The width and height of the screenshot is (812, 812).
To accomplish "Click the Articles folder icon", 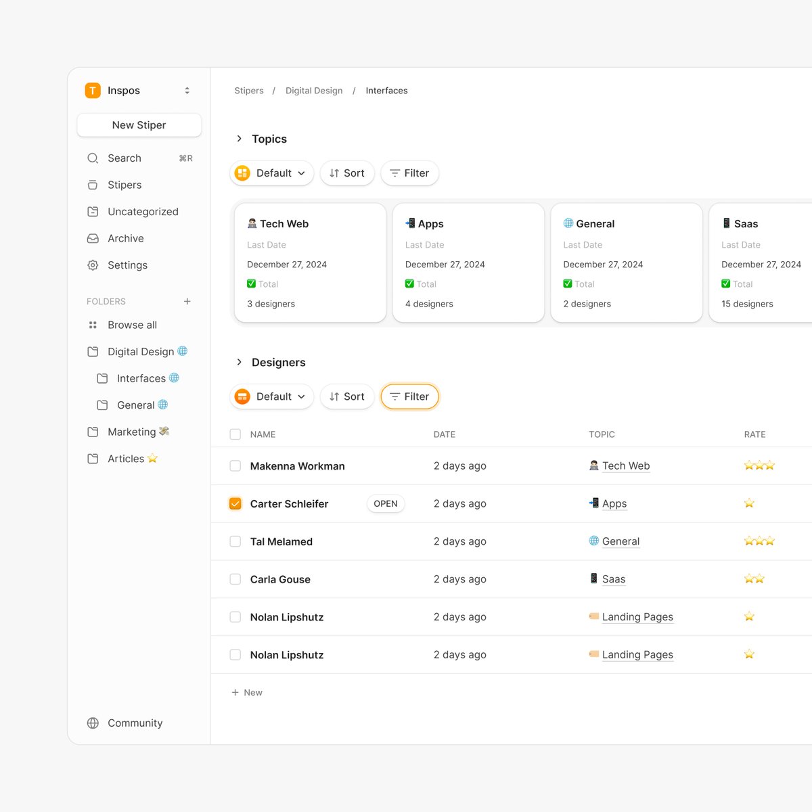I will coord(93,459).
